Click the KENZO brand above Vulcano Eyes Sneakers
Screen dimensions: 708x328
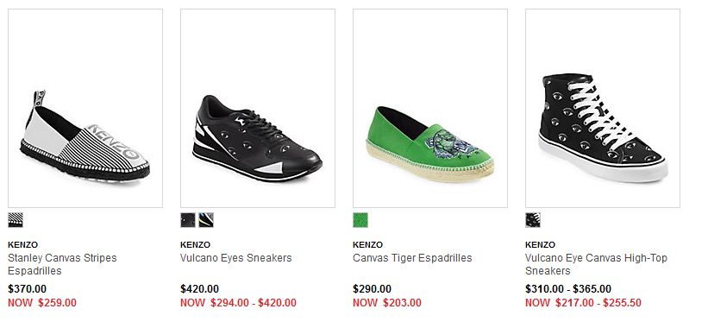(196, 245)
